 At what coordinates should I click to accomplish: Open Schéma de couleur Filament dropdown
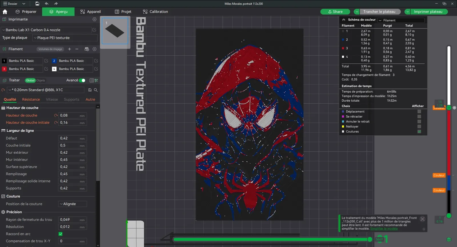(x=401, y=20)
